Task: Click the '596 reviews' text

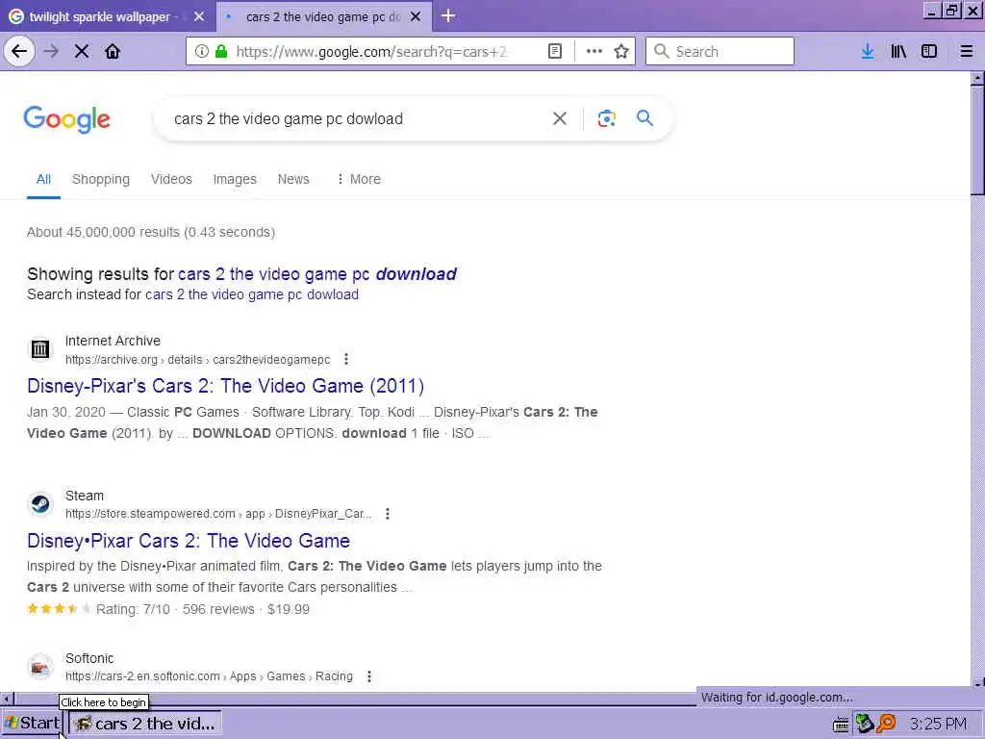Action: pos(218,609)
